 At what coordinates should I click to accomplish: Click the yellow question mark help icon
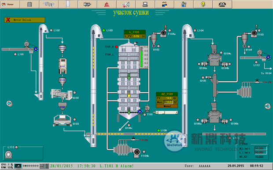click(x=203, y=4)
